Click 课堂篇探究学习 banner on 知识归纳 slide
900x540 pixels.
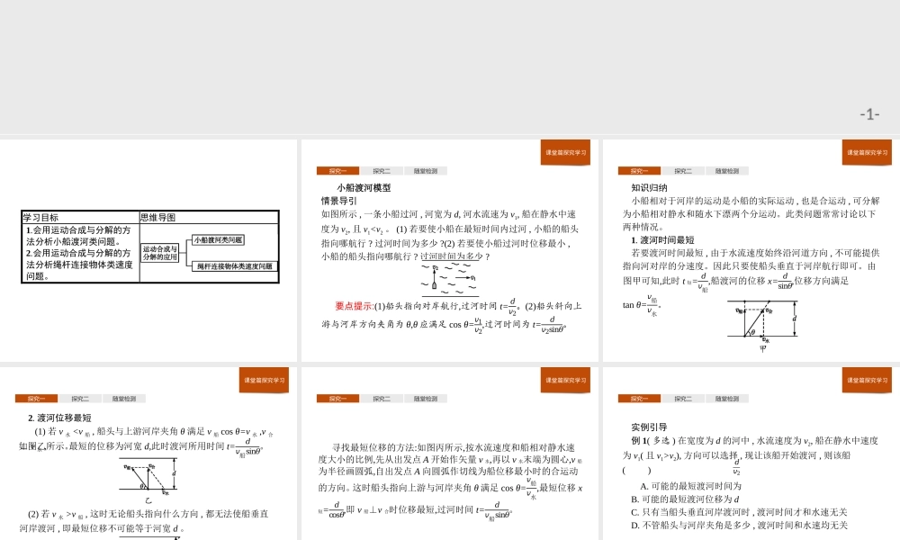pyautogui.click(x=867, y=153)
